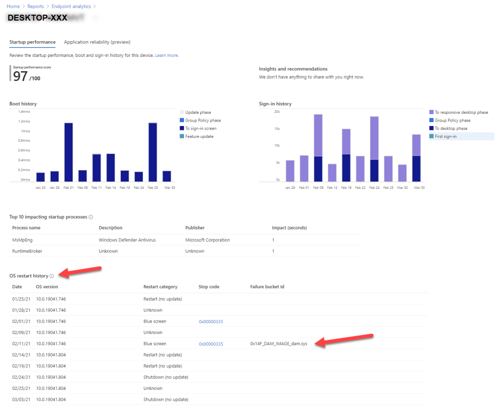The image size is (502, 408).
Task: Go to Home via the breadcrumb
Action: [13, 6]
